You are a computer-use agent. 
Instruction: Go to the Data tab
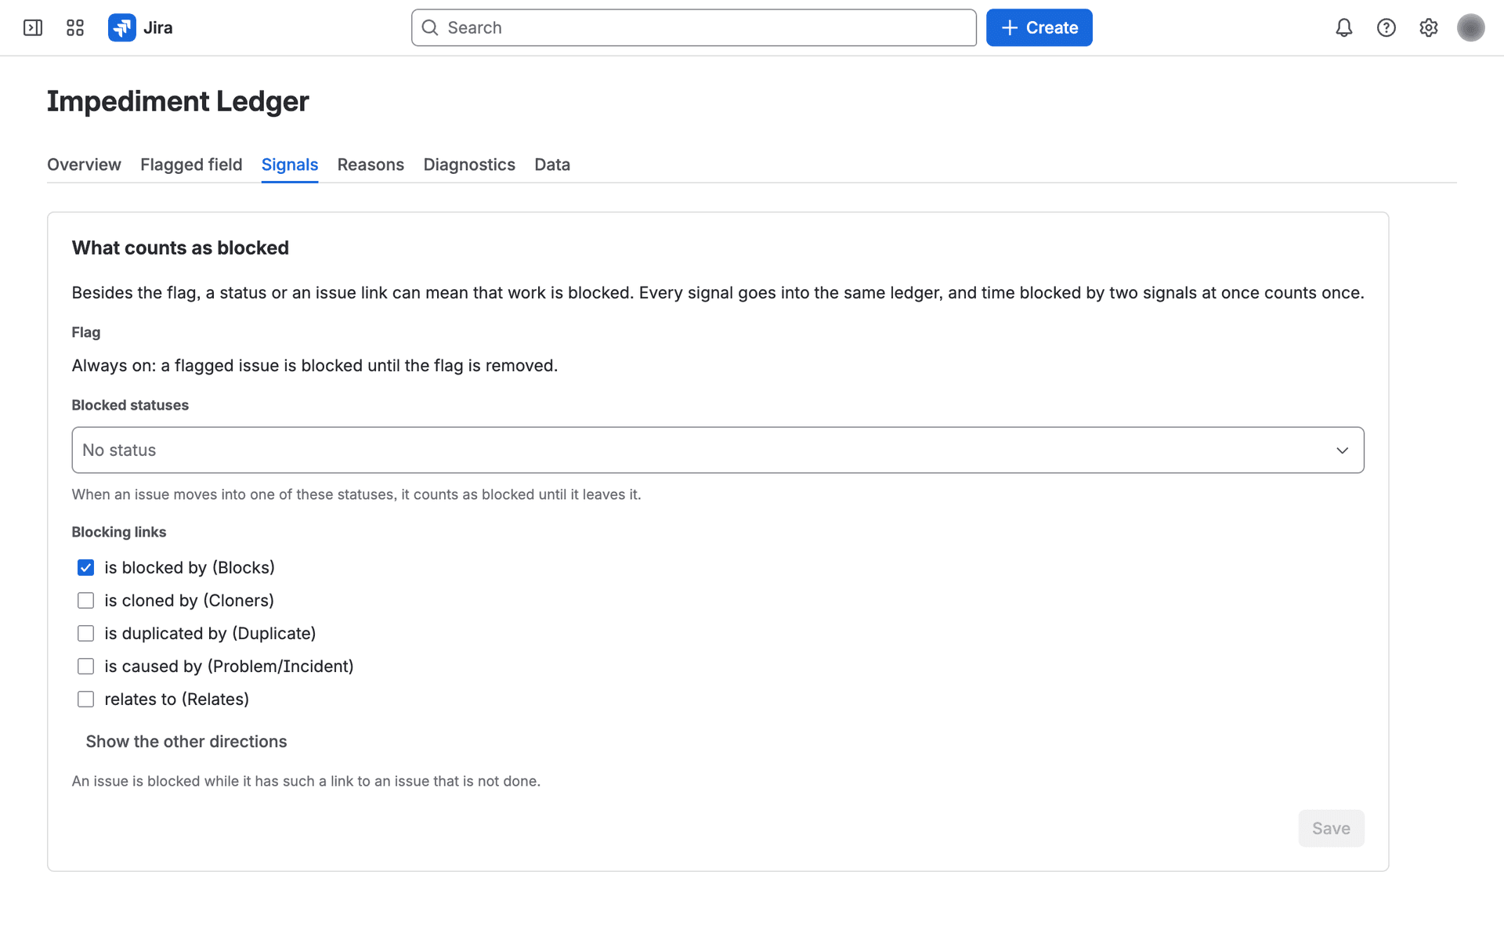(552, 164)
